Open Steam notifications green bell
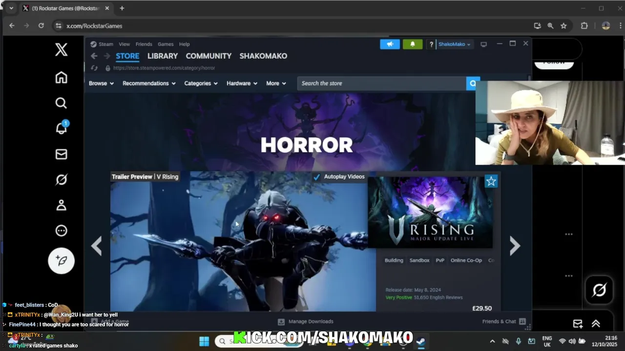Screen dimensions: 625x351 [413, 44]
